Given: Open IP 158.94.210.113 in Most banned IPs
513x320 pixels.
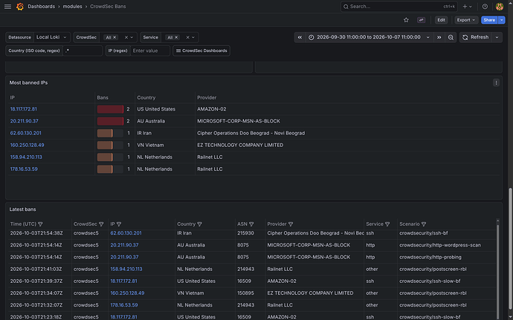Looking at the screenshot, I should (26, 157).
